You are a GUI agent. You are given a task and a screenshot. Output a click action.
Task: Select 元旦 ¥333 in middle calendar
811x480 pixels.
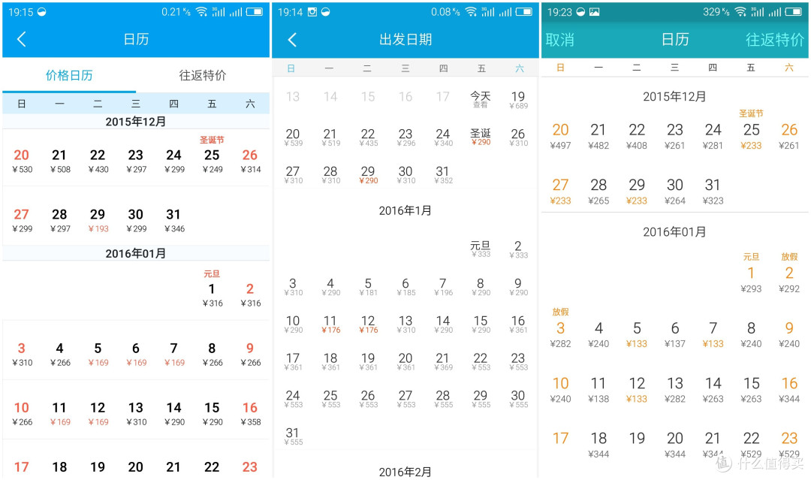481,249
